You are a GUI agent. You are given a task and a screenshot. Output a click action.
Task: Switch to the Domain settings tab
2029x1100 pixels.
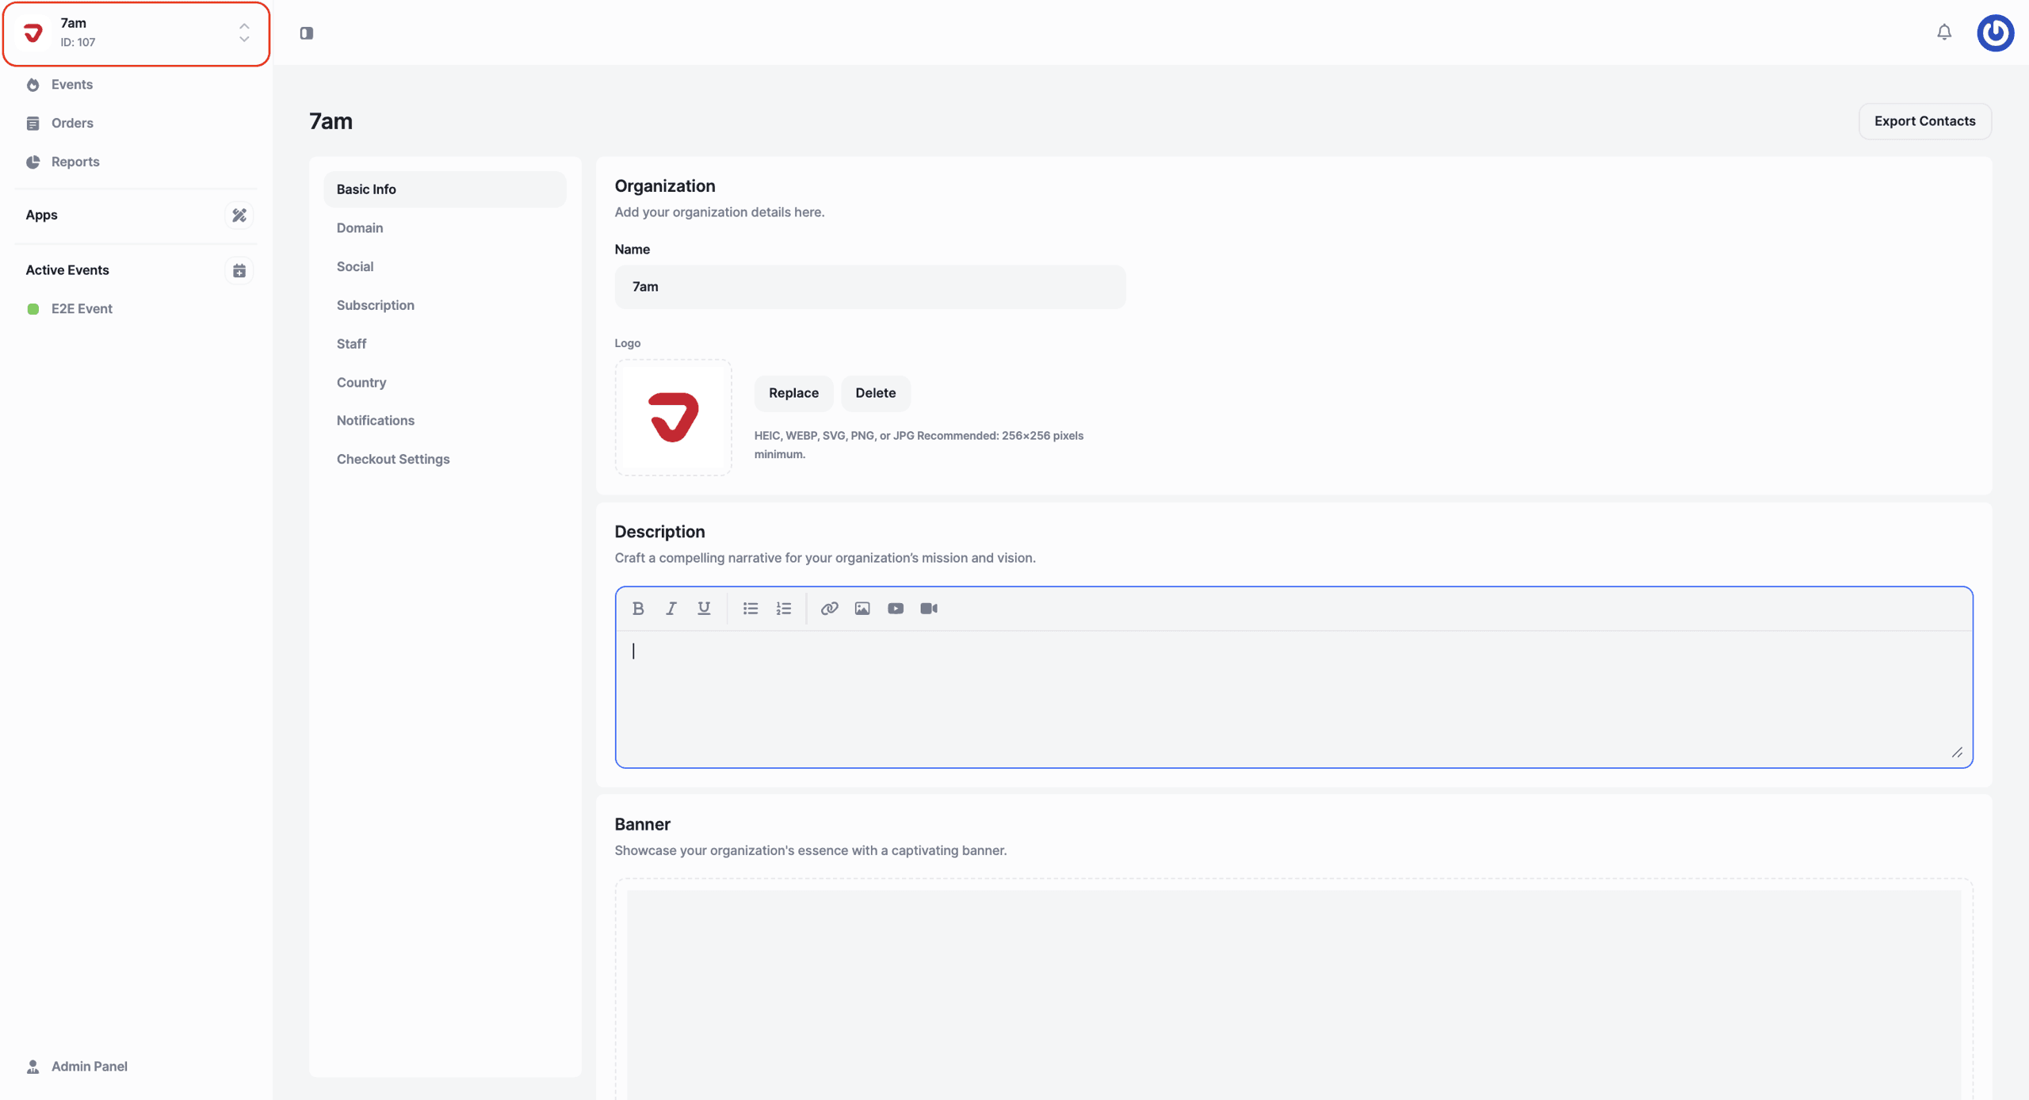pos(360,228)
